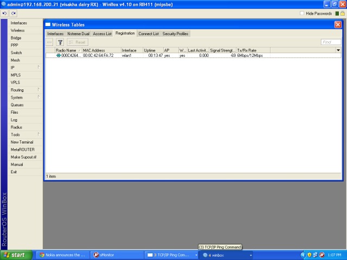Image resolution: width=347 pixels, height=260 pixels.
Task: Expand hidden system tray icons arrow
Action: point(303,255)
